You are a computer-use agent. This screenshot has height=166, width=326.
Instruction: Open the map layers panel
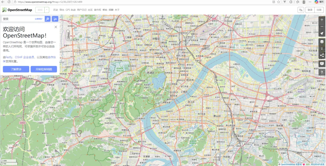[x=322, y=42]
